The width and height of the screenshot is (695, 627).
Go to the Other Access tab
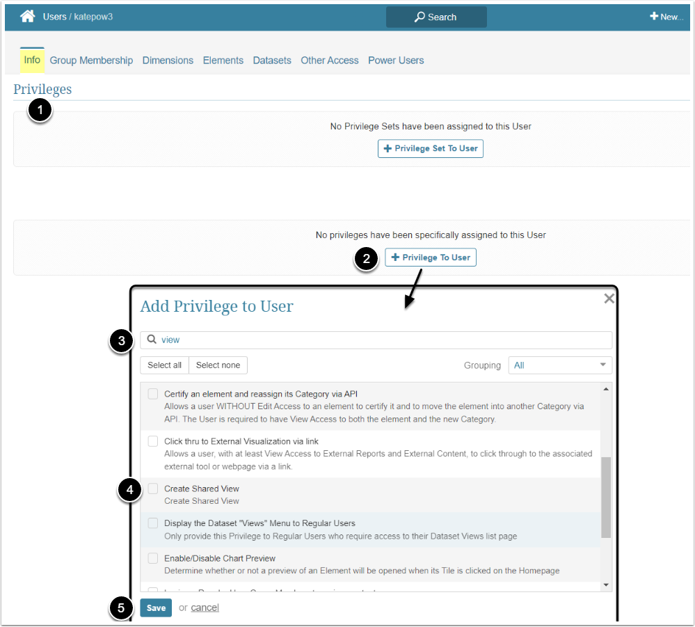(x=329, y=61)
